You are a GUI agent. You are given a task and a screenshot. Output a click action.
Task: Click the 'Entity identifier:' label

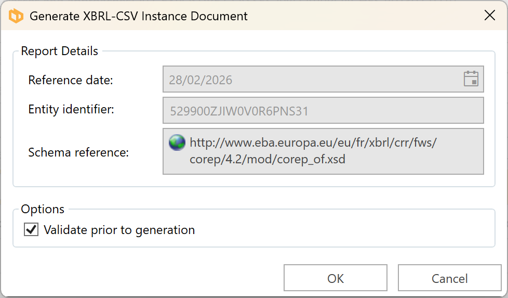tap(71, 109)
